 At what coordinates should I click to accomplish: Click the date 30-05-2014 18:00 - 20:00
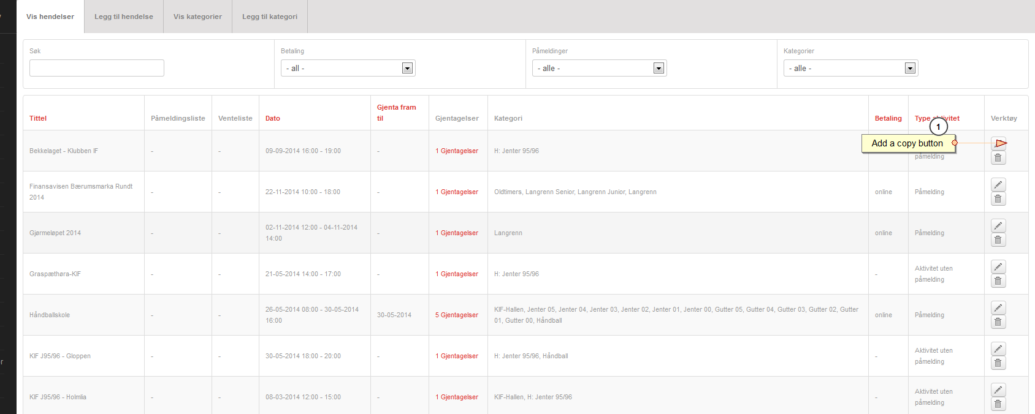[303, 356]
